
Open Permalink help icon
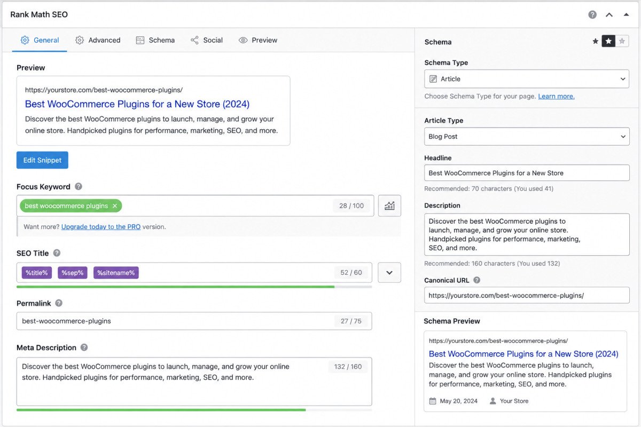pyautogui.click(x=59, y=303)
